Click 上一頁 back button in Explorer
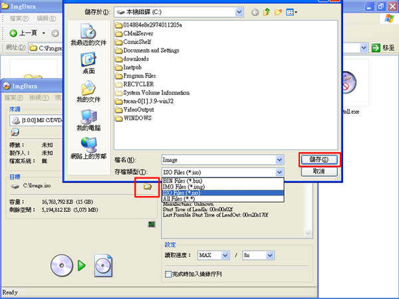The height and width of the screenshot is (299, 399). (x=23, y=33)
